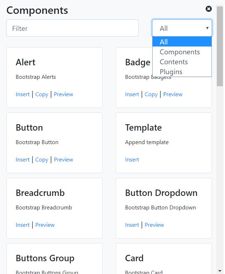Copy the Button component

(x=42, y=160)
